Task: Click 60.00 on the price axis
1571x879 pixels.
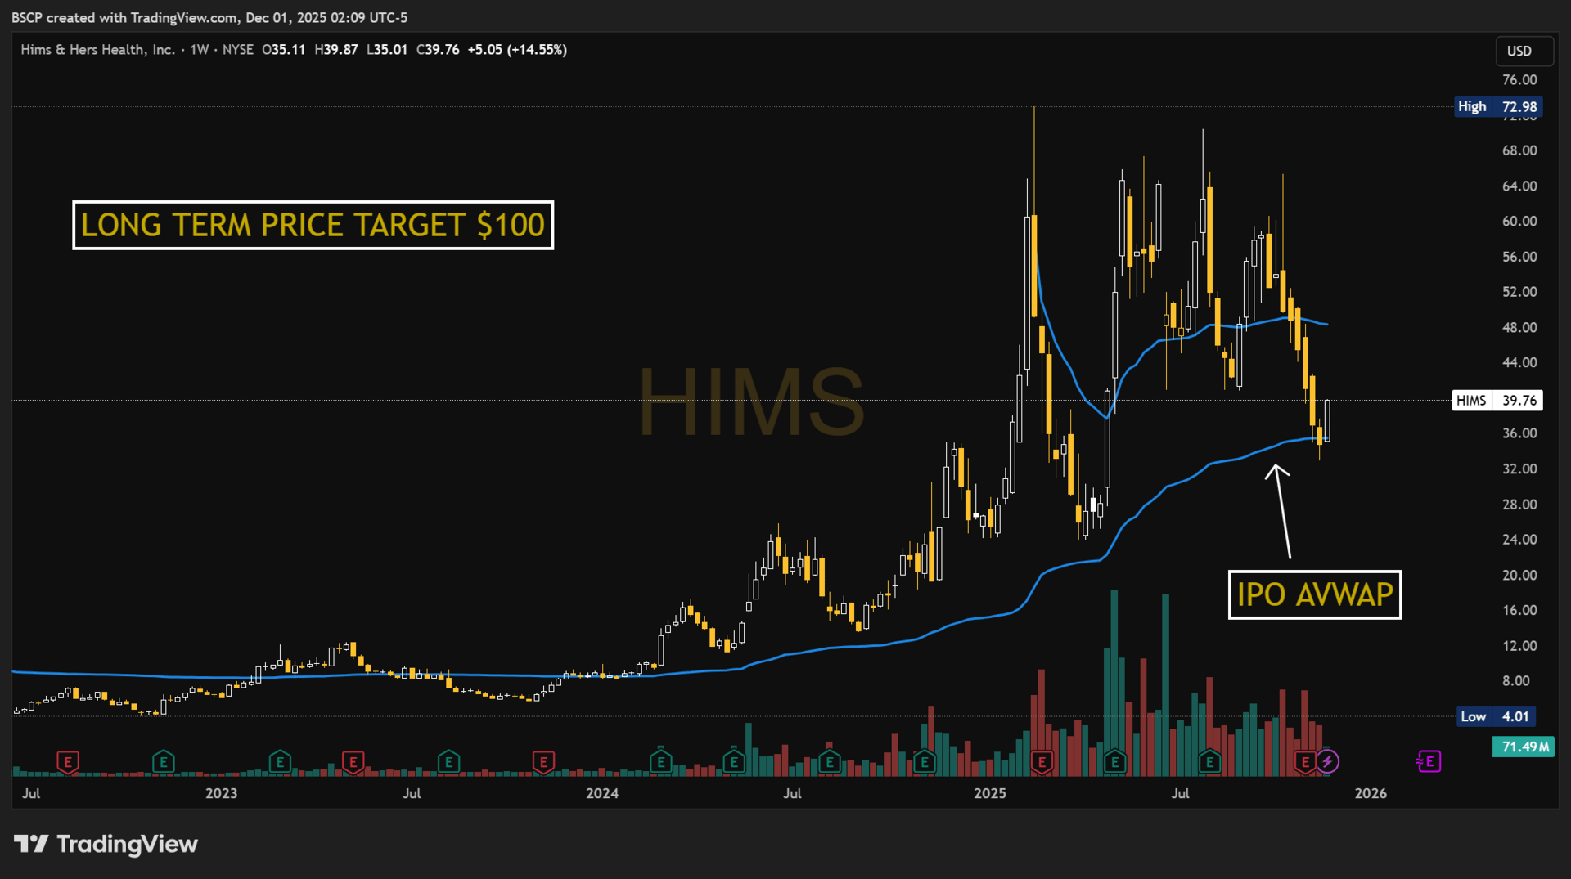Action: coord(1519,222)
